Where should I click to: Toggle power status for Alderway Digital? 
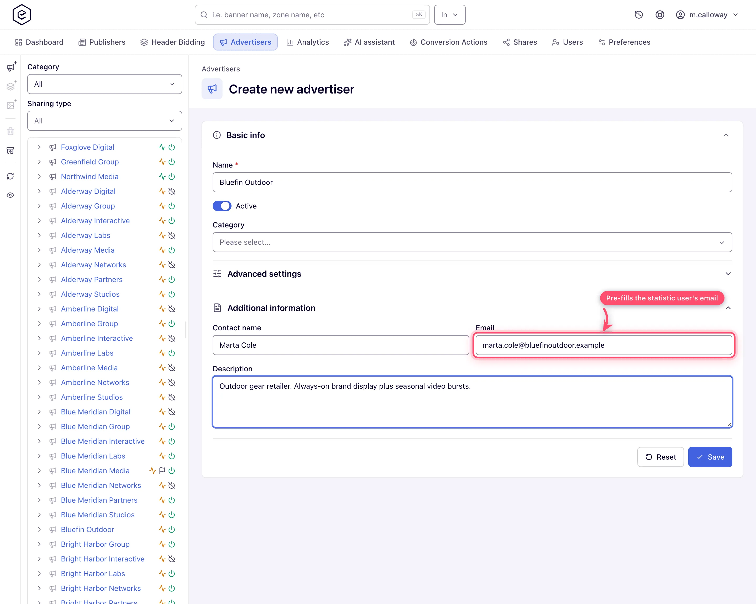[x=172, y=191]
